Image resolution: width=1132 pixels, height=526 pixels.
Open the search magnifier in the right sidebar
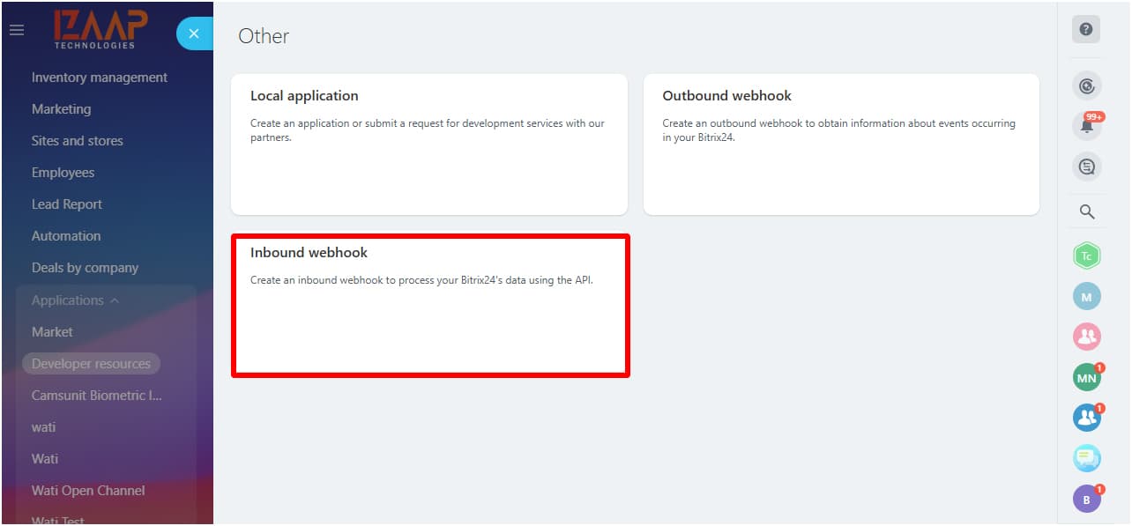pyautogui.click(x=1085, y=211)
